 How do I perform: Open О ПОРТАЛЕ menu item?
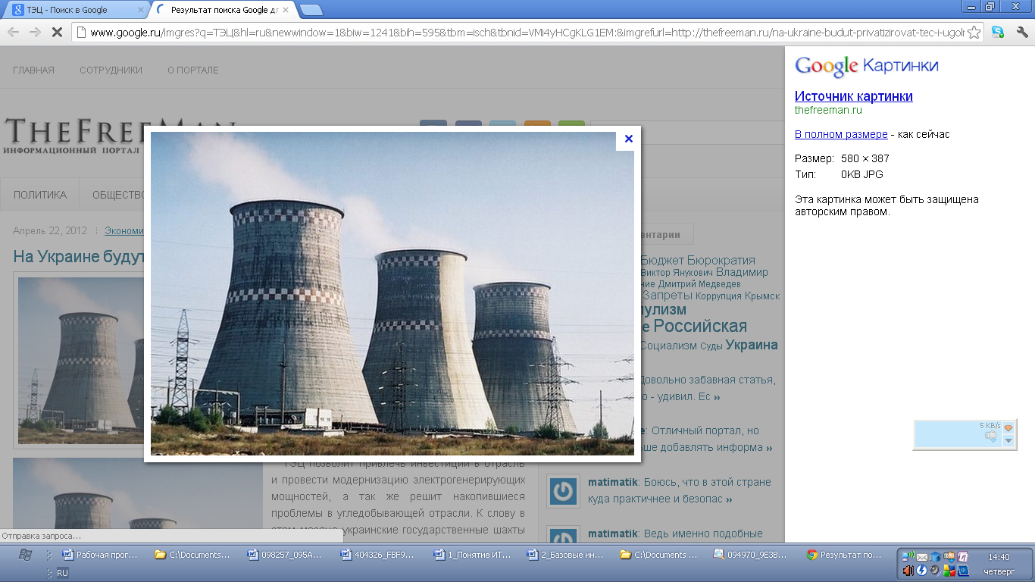tap(193, 70)
